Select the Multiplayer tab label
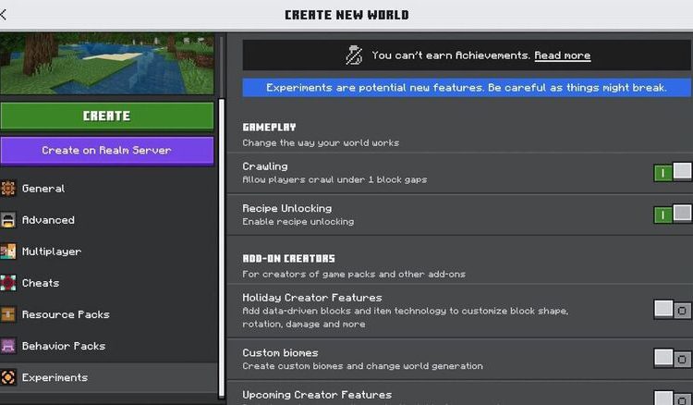Viewport: 693px width, 405px height. pos(52,252)
